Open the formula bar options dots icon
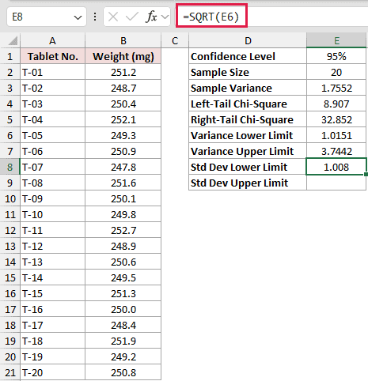Viewport: 368px width, 381px height. 95,17
